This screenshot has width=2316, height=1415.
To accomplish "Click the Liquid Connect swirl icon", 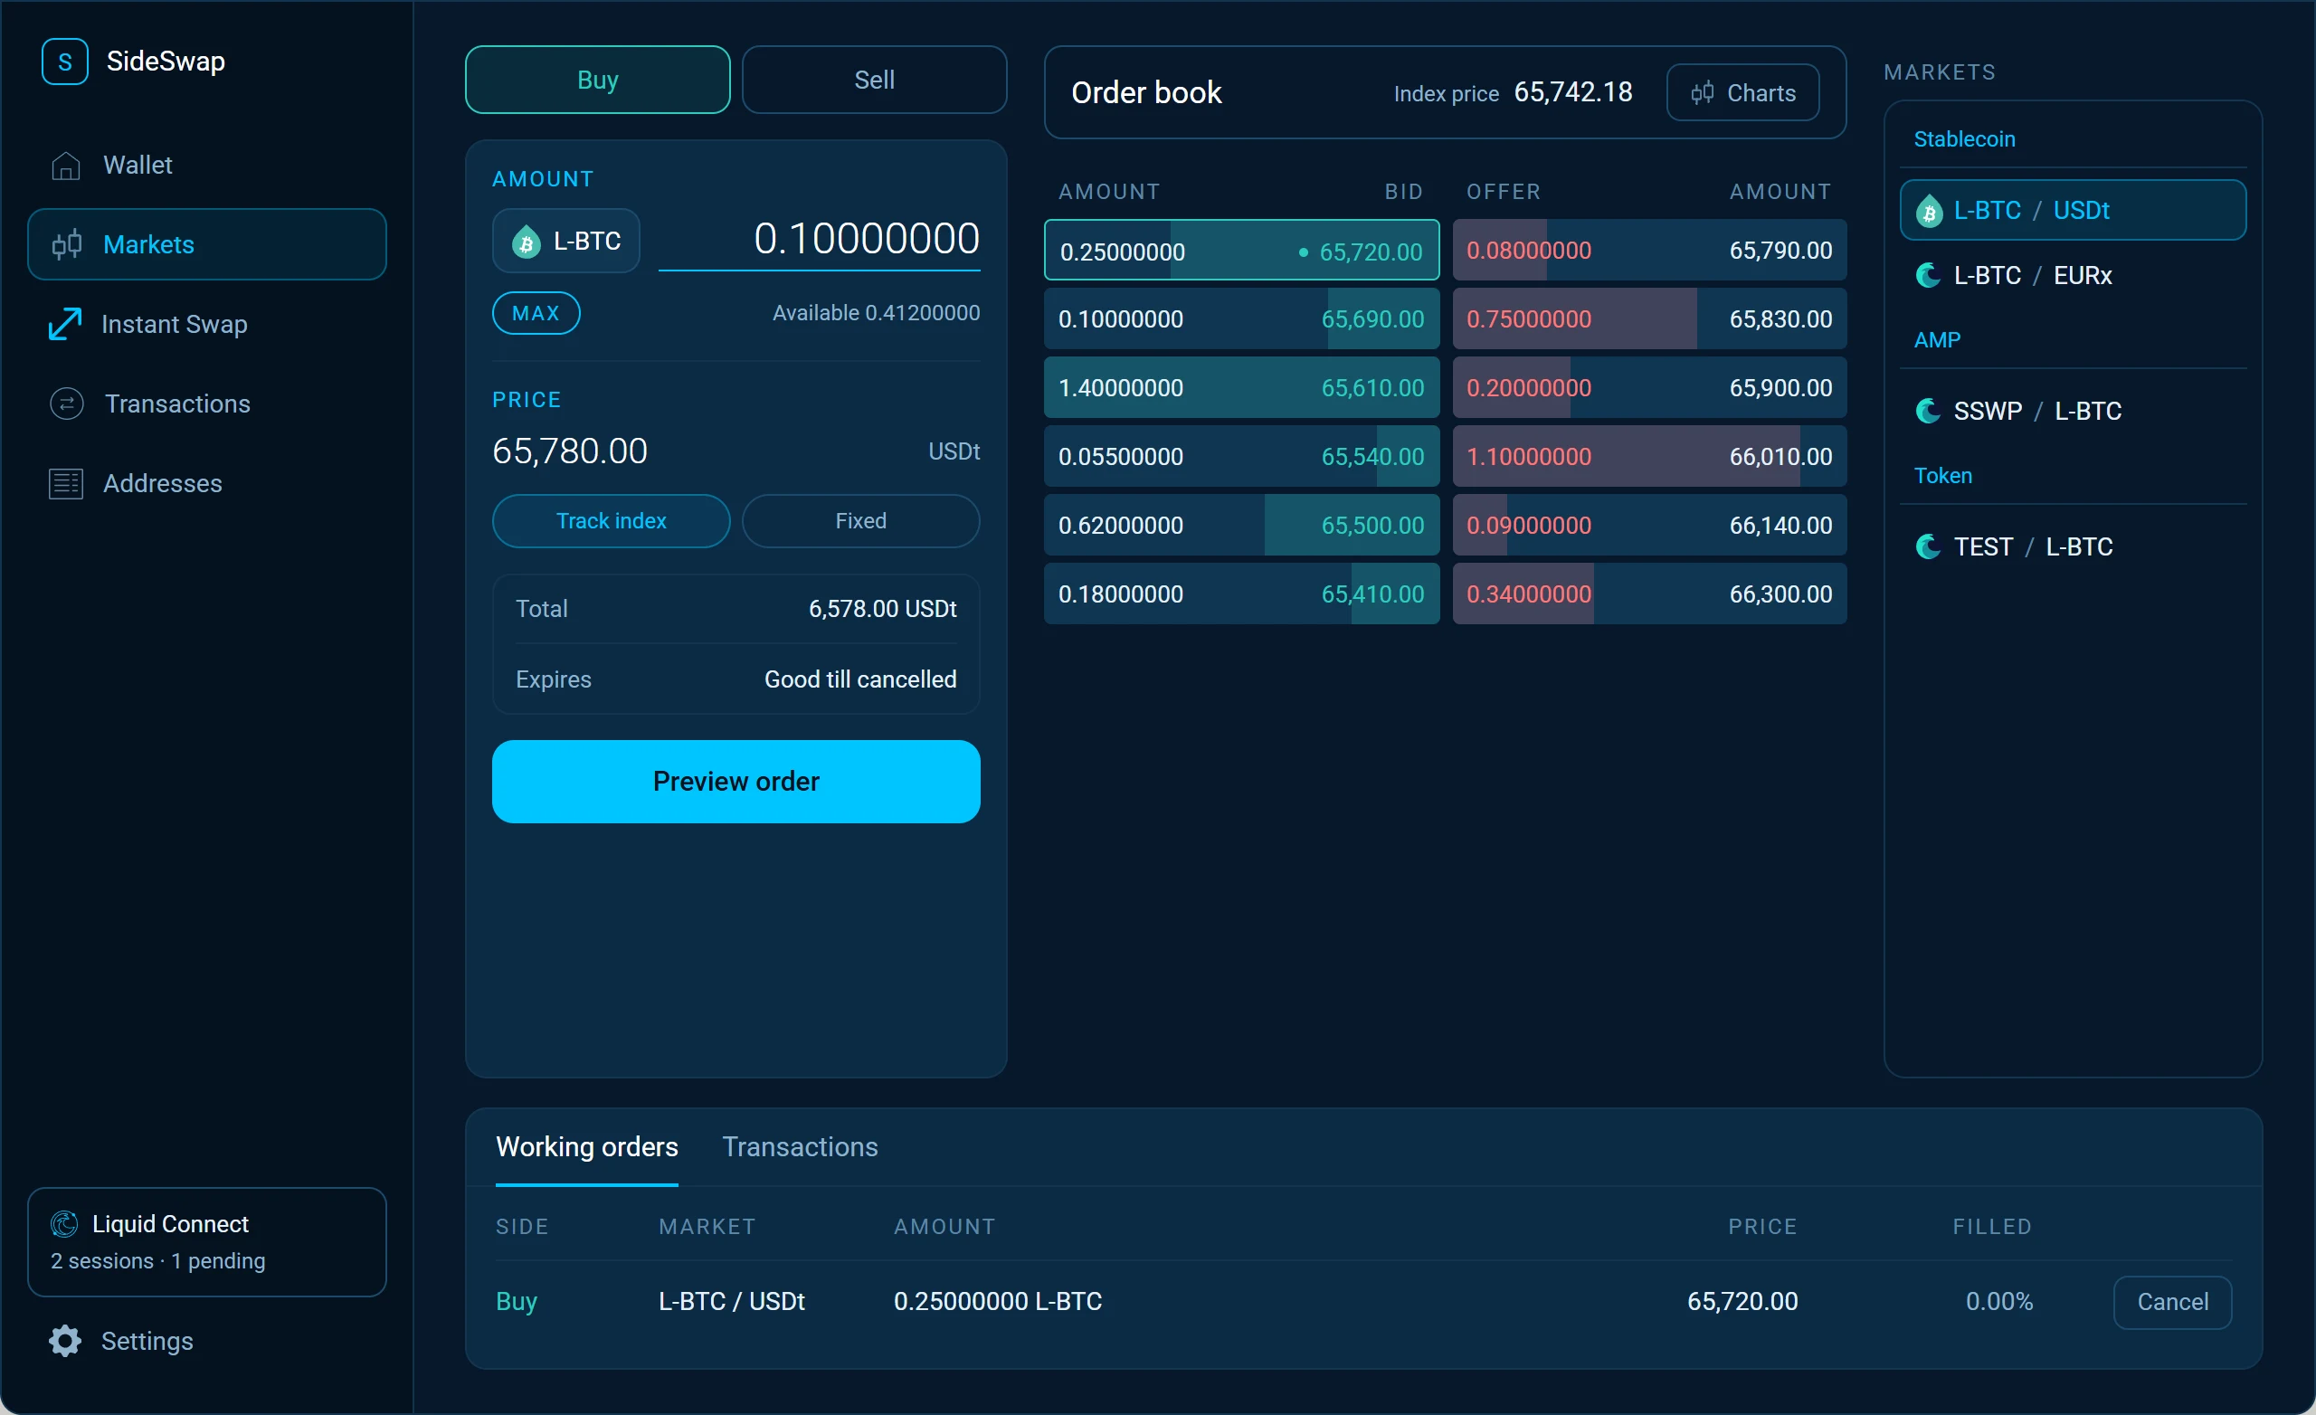I will pos(64,1224).
